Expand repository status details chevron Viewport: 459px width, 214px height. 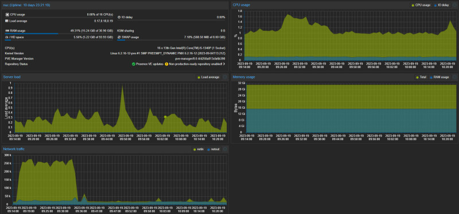pyautogui.click(x=224, y=64)
